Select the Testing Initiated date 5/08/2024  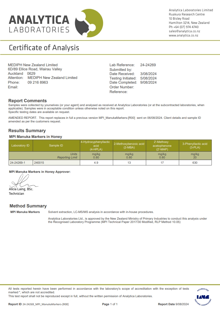click(x=149, y=78)
